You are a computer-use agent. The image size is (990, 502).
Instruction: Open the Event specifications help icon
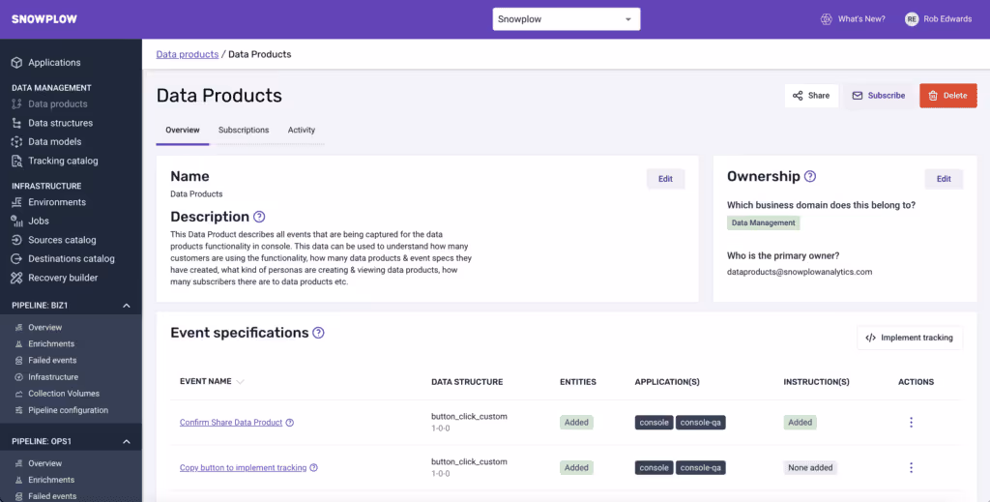pos(318,333)
